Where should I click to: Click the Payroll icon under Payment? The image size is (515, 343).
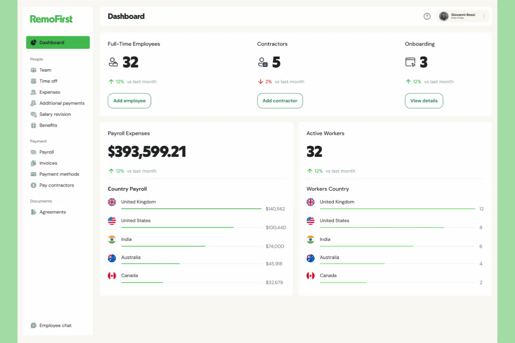(33, 152)
